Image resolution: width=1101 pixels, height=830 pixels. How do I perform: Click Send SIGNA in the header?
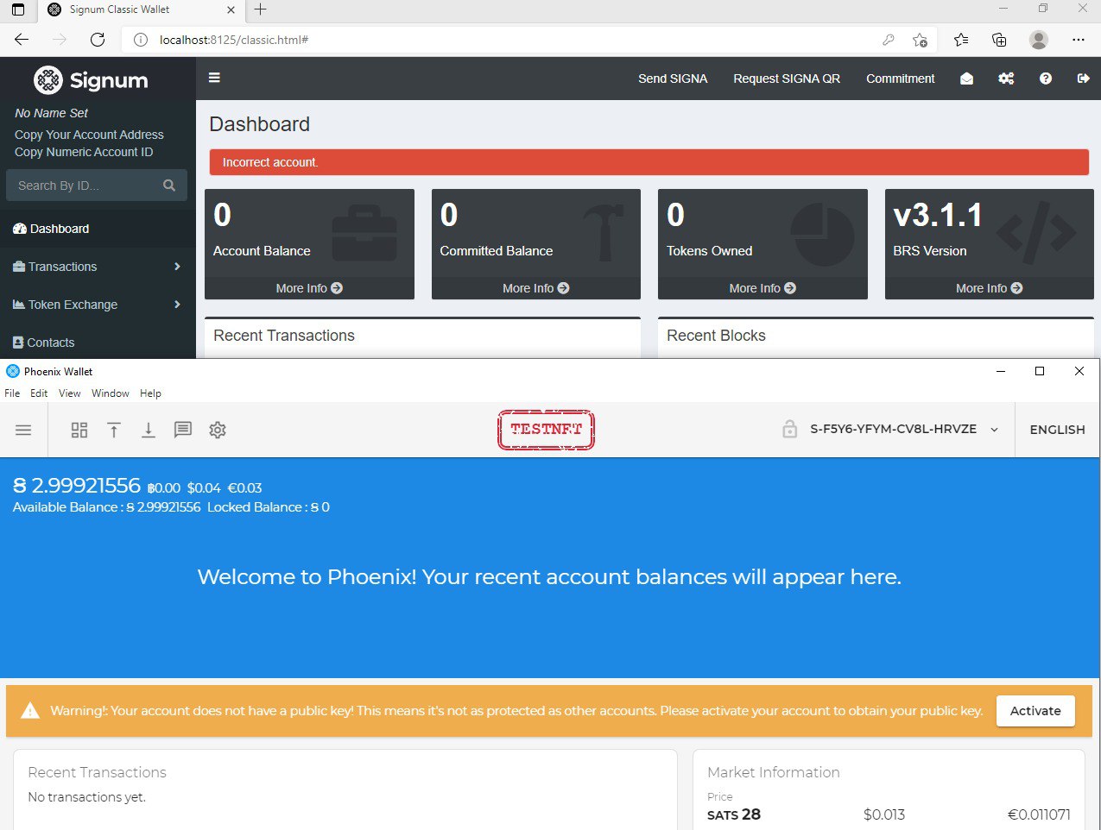[x=673, y=79]
